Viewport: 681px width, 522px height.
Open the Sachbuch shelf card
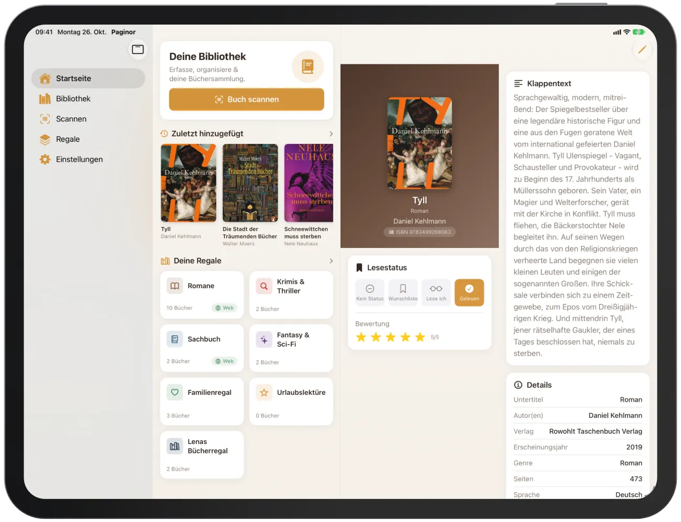(x=202, y=348)
